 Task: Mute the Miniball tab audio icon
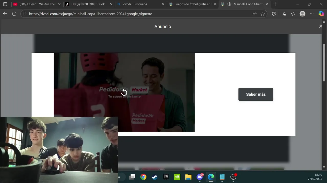click(x=229, y=4)
